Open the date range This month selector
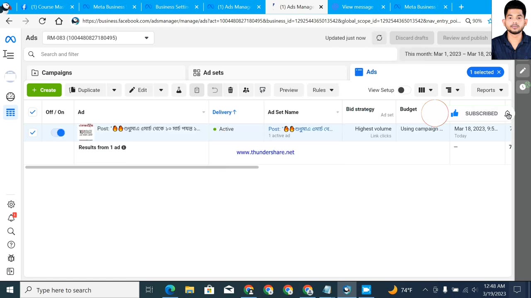The image size is (531, 298). point(448,54)
